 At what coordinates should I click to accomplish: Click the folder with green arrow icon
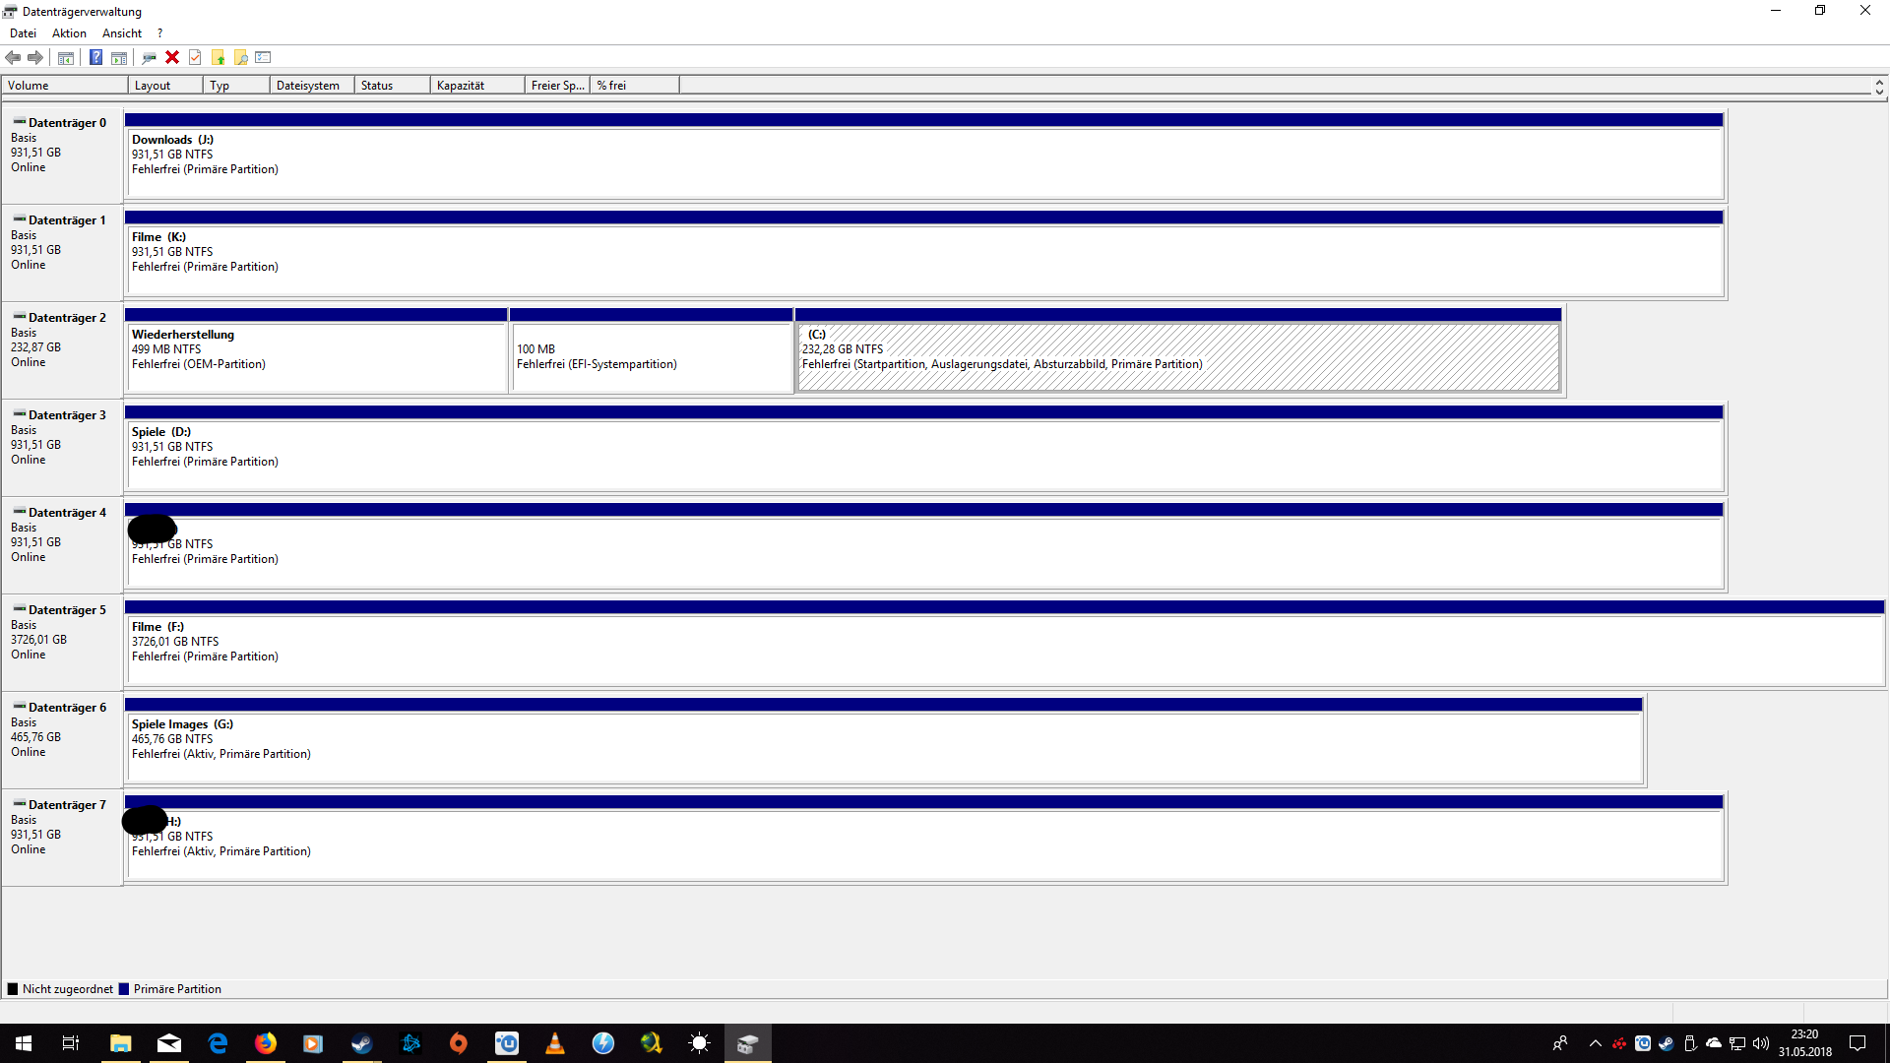[x=218, y=57]
